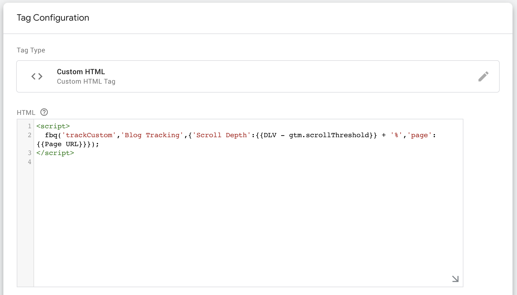This screenshot has width=517, height=295.
Task: Click the {{Page URL}} variable in code
Action: tap(61, 144)
